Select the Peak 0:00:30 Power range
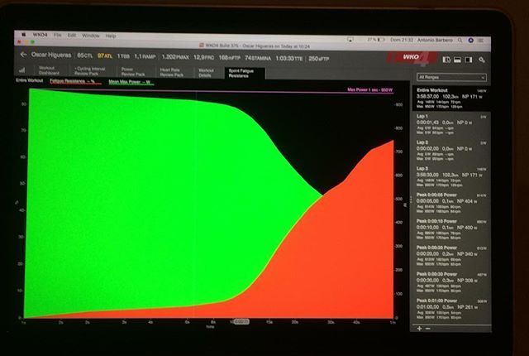The height and width of the screenshot is (356, 529). click(x=450, y=282)
